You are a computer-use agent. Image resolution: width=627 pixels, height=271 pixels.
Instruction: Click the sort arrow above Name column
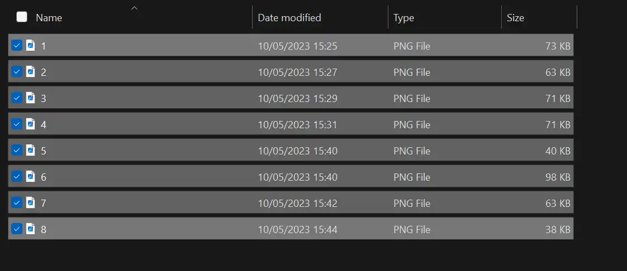click(134, 8)
